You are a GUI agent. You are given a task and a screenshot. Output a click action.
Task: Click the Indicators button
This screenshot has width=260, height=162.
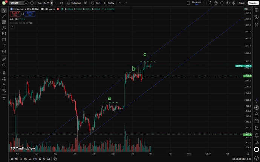(74, 3)
